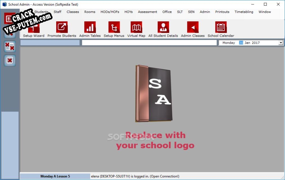Viewport: 285px width, 180px height.
Task: Click the Monday A Lesson 5 status panel
Action: tap(55, 176)
